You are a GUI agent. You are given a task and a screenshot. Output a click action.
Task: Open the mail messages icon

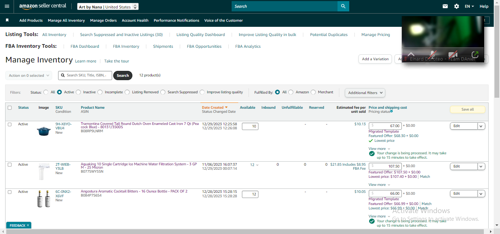tap(445, 6)
